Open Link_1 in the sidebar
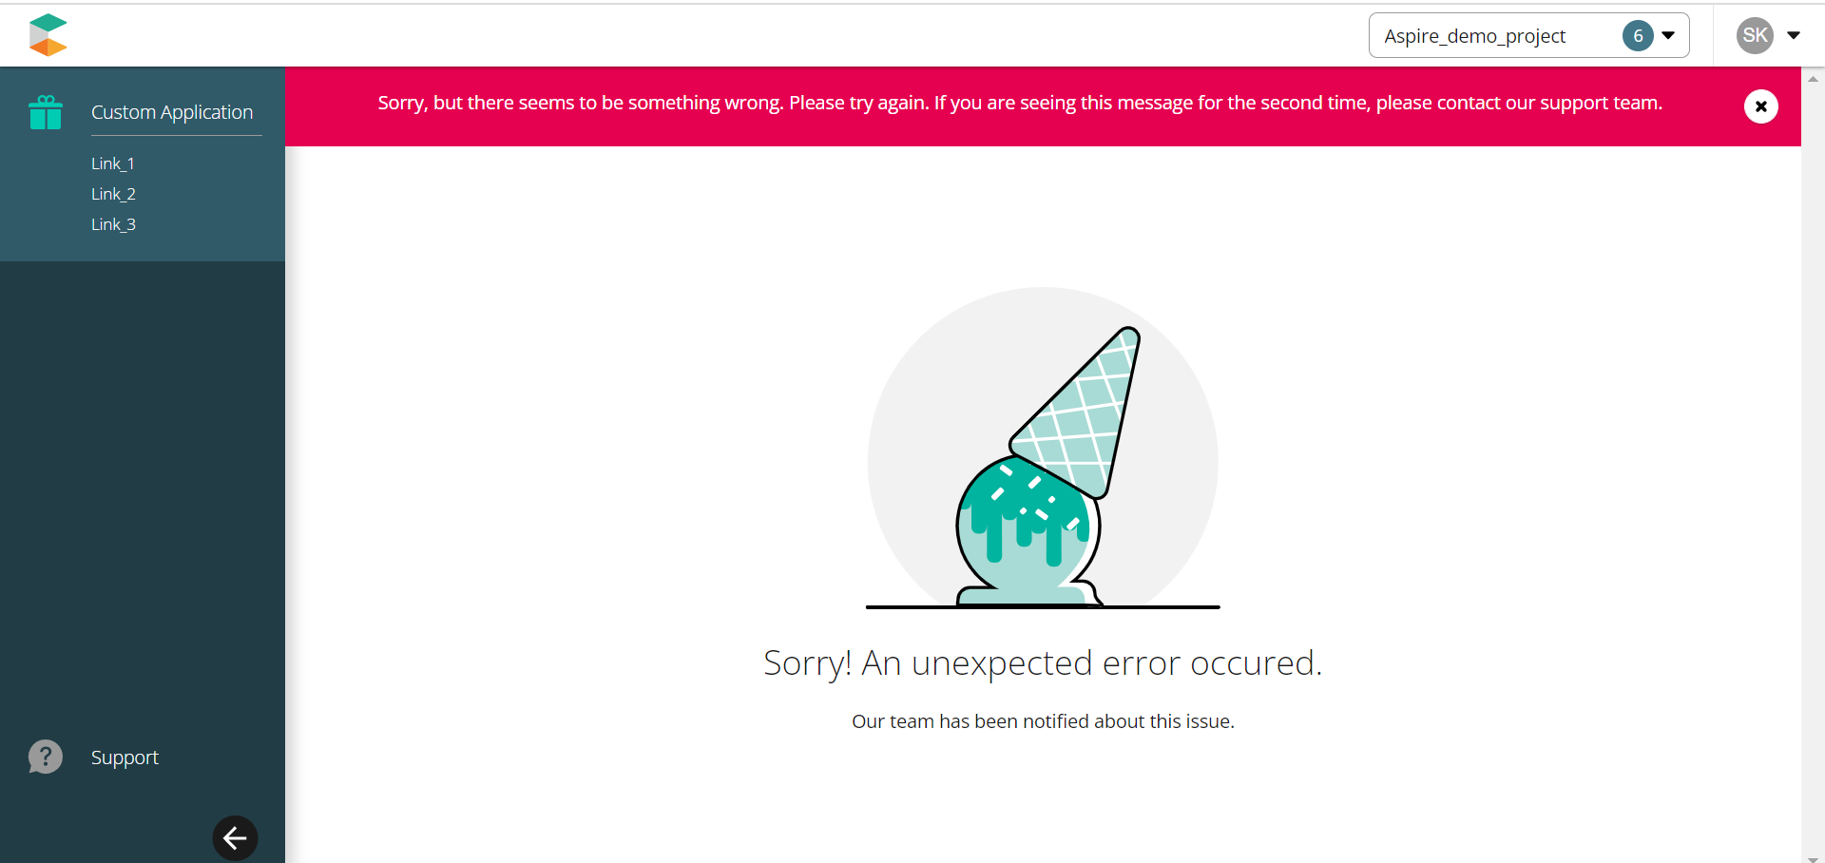Viewport: 1825px width, 863px height. click(x=113, y=163)
